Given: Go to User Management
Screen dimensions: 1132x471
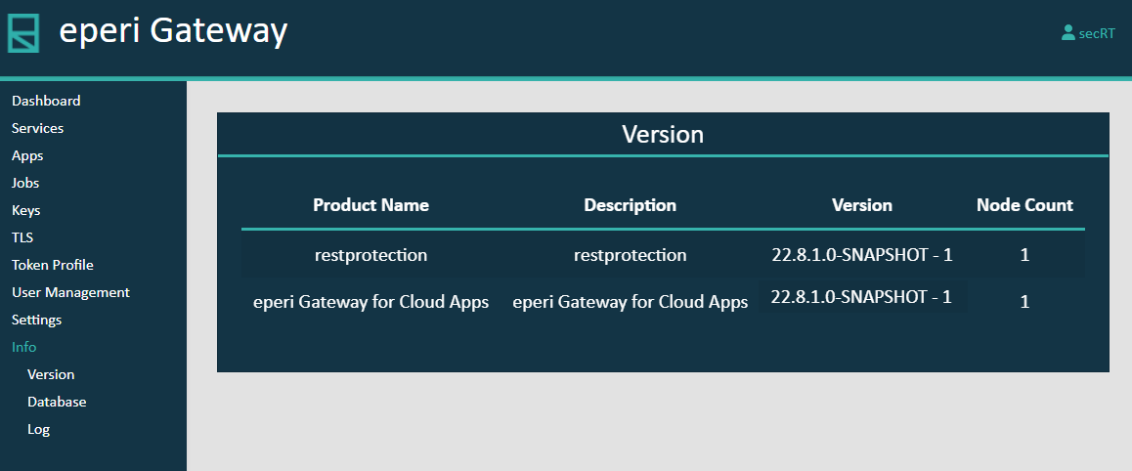Looking at the screenshot, I should tap(70, 292).
